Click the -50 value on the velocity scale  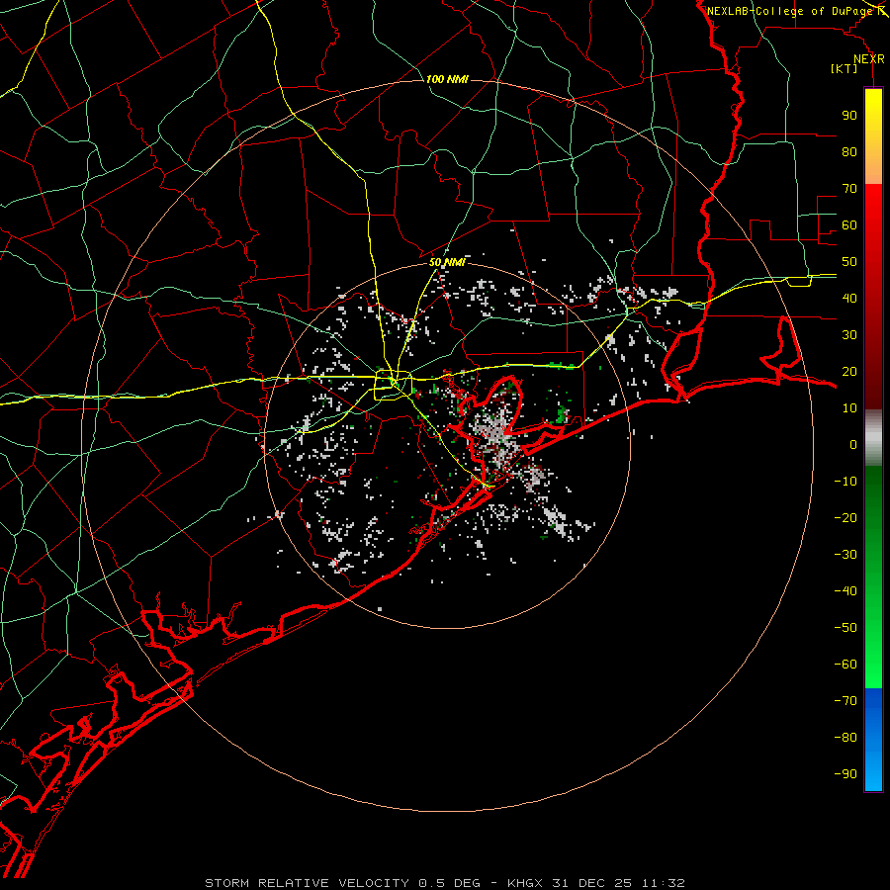point(845,628)
